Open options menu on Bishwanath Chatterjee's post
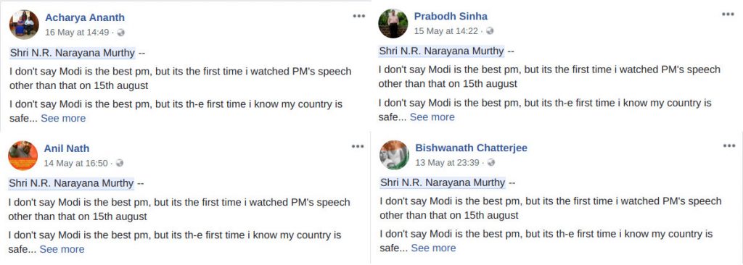The width and height of the screenshot is (743, 265). tap(728, 146)
